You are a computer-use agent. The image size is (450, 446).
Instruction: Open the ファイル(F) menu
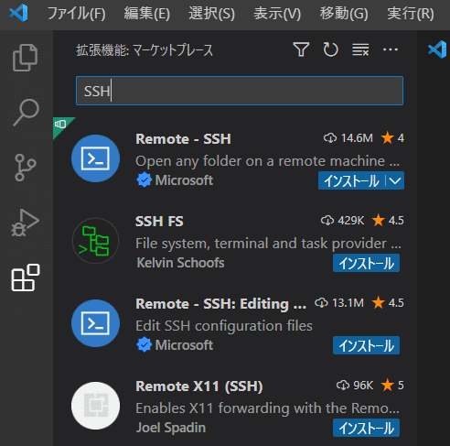[x=77, y=14]
